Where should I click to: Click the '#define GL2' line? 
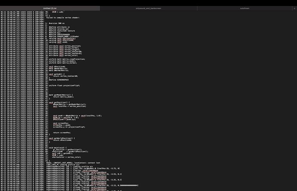tap(55, 33)
